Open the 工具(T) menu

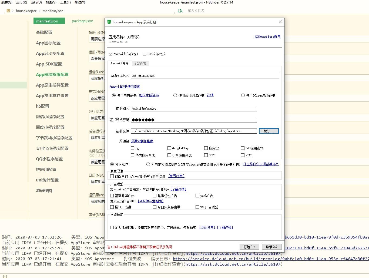[x=65, y=2]
